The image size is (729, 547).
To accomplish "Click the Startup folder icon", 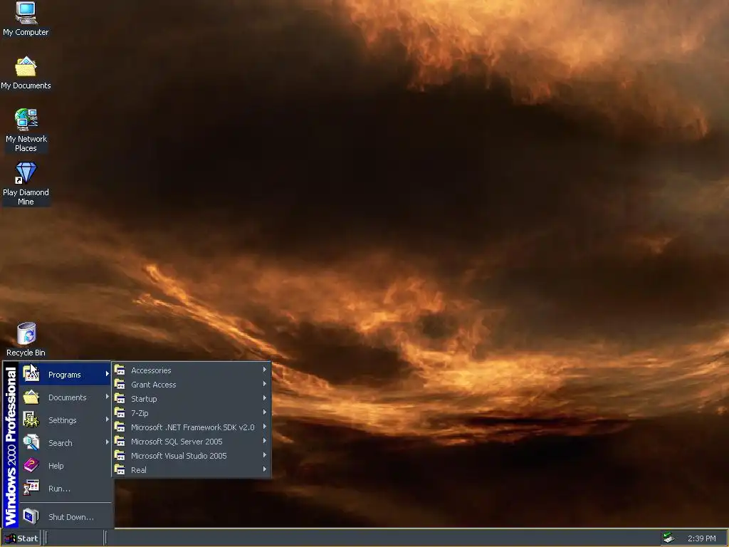I will click(120, 399).
